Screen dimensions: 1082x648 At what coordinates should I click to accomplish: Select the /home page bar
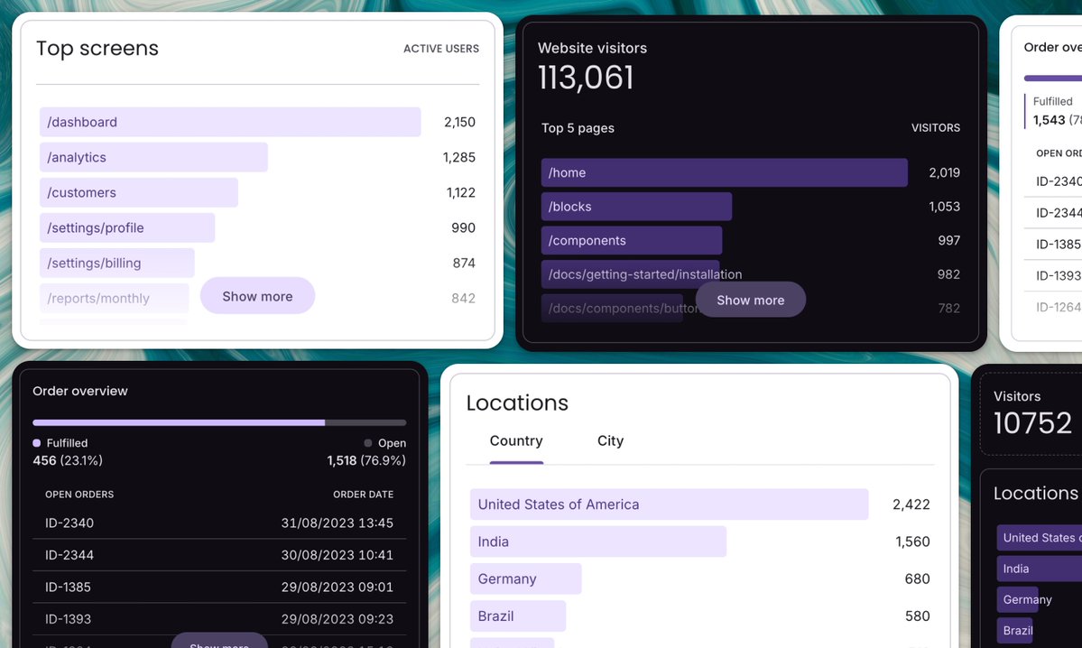pyautogui.click(x=724, y=172)
